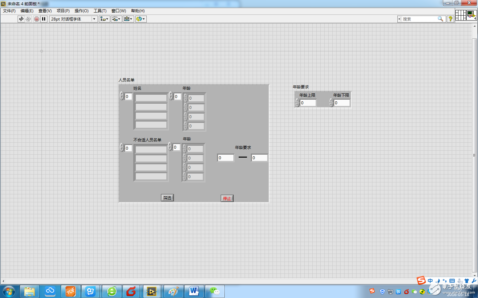Show Context Help with the question mark icon

coord(450,19)
